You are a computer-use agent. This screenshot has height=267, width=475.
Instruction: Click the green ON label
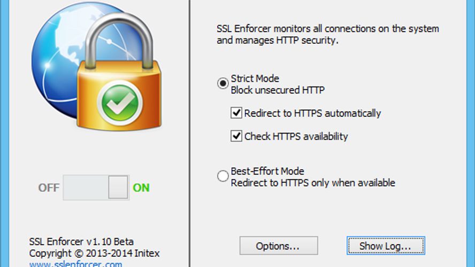point(141,187)
